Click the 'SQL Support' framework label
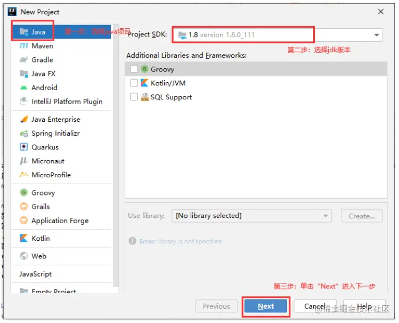The width and height of the screenshot is (399, 323). click(x=171, y=97)
